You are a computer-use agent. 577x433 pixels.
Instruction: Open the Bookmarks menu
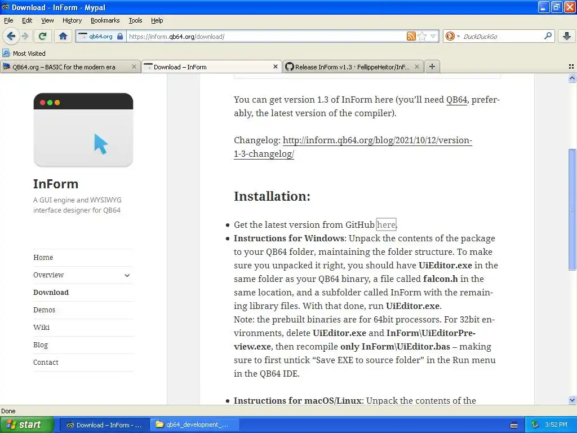105,20
